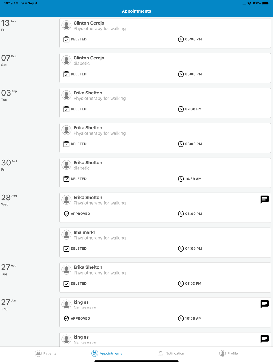Tap Ima markl's avatar icon
Image resolution: width=273 pixels, height=364 pixels.
(66, 235)
